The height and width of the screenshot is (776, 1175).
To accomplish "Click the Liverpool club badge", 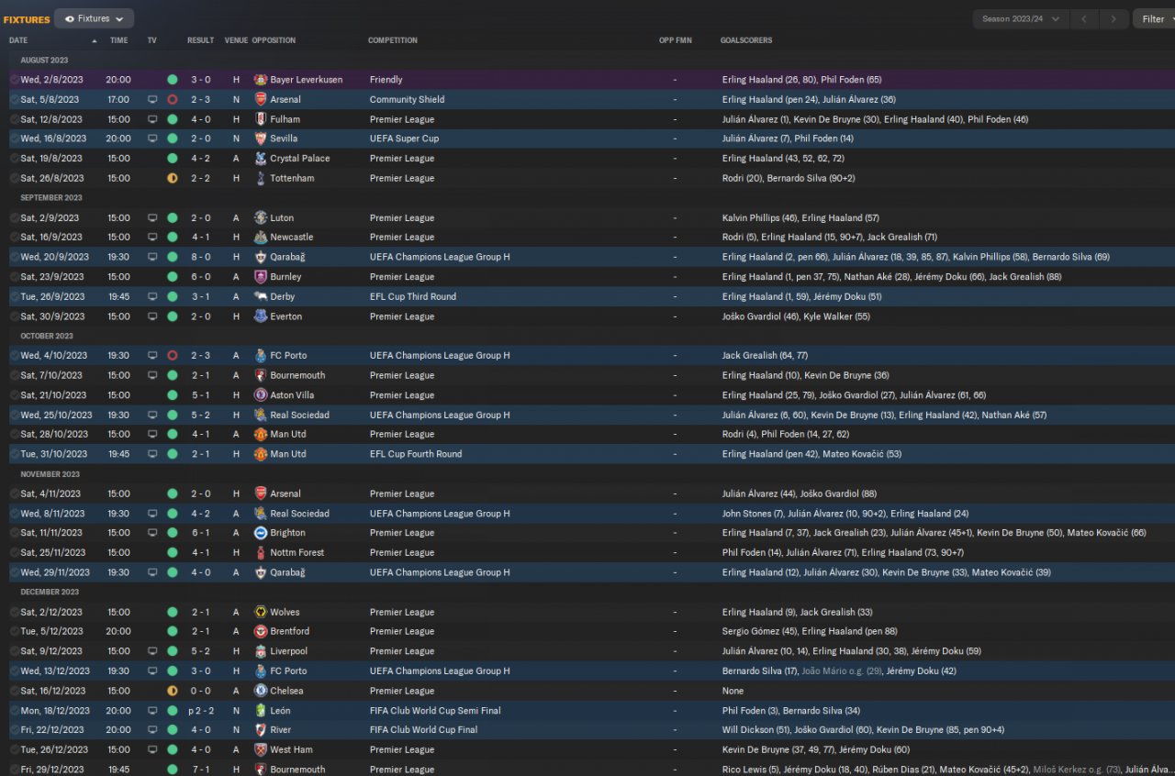I will pos(261,651).
